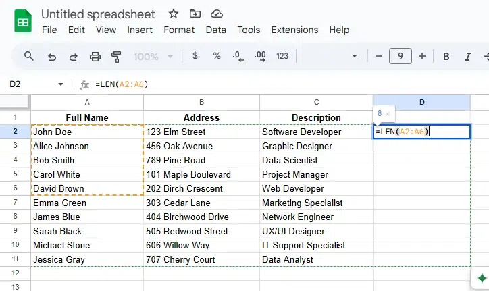This screenshot has height=291, width=489.
Task: Expand the name box dropdown arrow
Action: (61, 84)
